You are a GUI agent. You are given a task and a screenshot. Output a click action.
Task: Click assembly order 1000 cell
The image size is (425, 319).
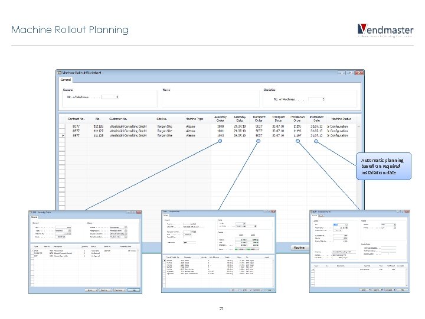220,126
